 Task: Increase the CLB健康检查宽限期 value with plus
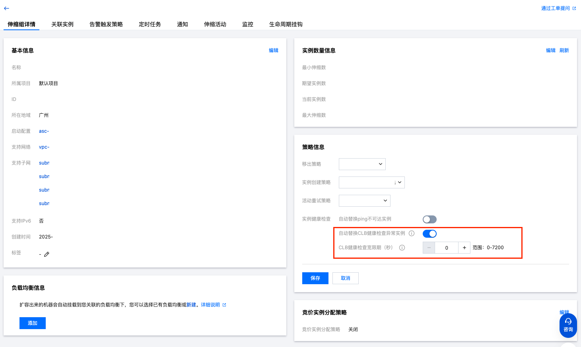[x=464, y=248]
